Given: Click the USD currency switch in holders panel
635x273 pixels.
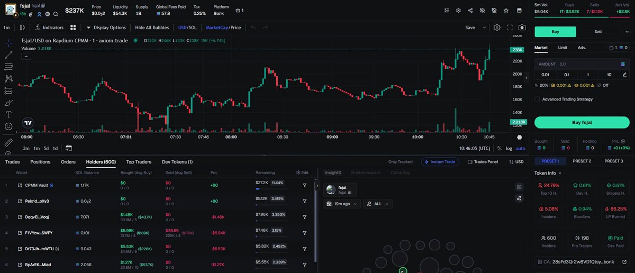Looking at the screenshot, I should point(516,162).
